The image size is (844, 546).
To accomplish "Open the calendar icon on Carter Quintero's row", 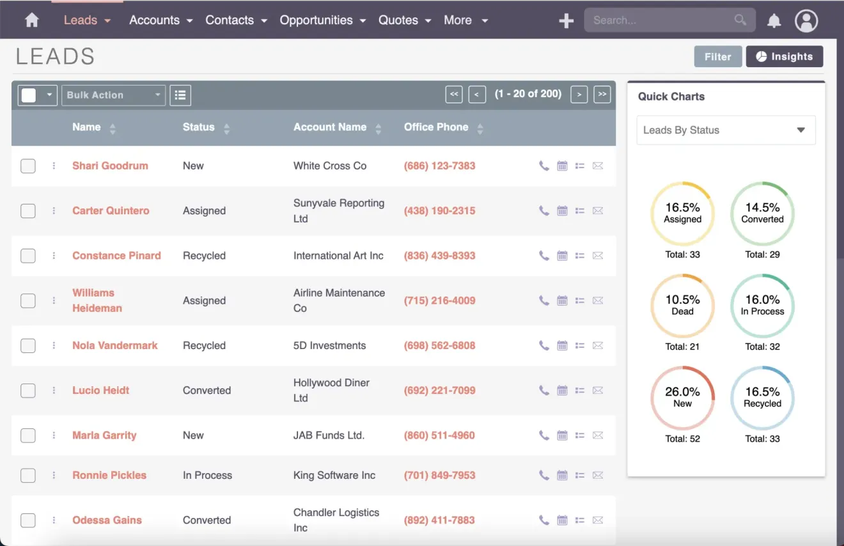I will (562, 210).
